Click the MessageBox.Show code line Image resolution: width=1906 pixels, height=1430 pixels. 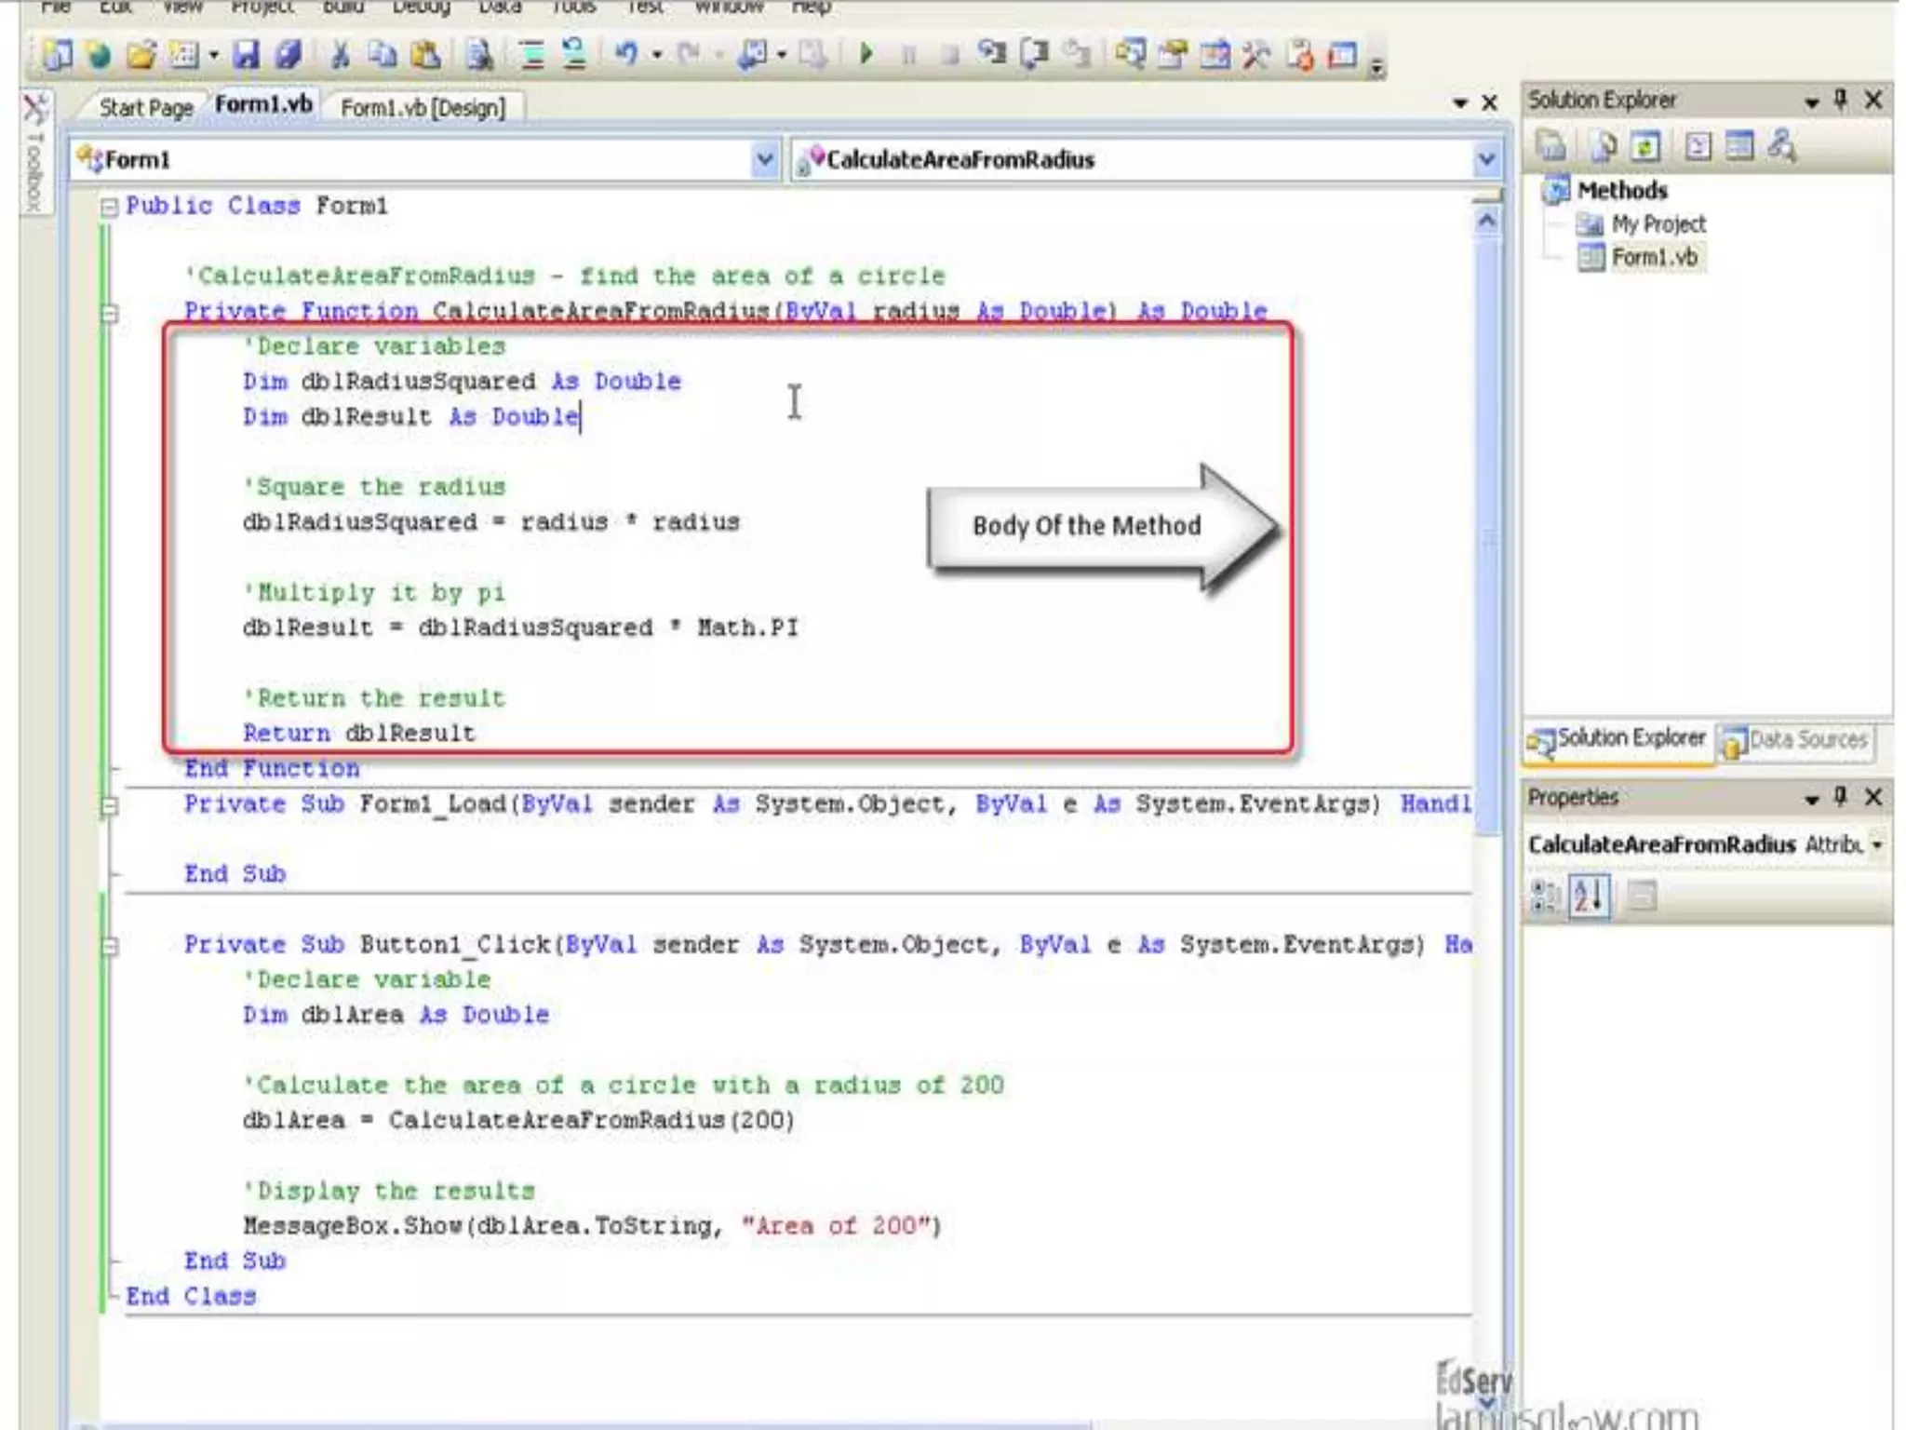click(x=592, y=1226)
